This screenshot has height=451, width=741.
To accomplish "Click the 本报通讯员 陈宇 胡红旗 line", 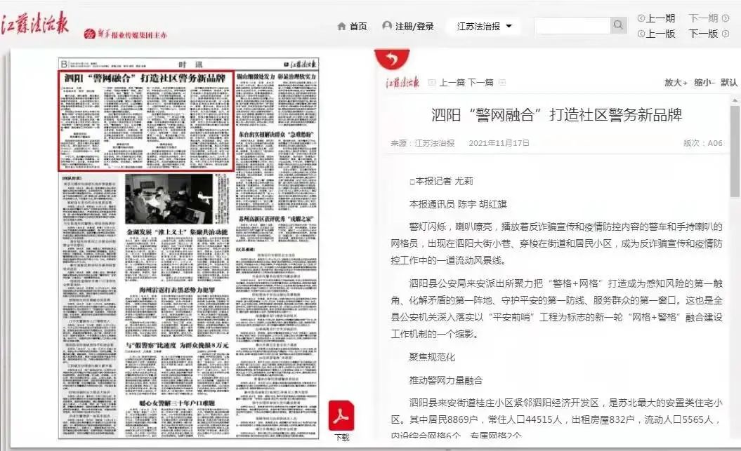I will pyautogui.click(x=458, y=204).
